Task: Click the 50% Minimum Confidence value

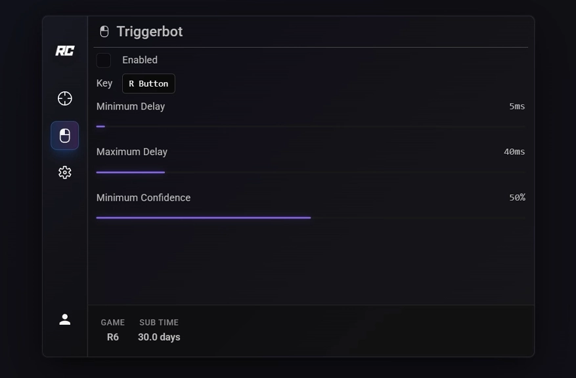Action: pos(517,198)
